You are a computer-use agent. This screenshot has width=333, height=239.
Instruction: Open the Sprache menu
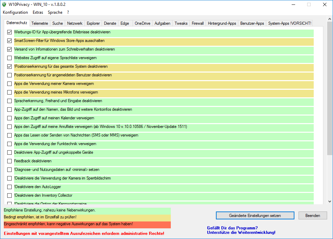(55, 12)
